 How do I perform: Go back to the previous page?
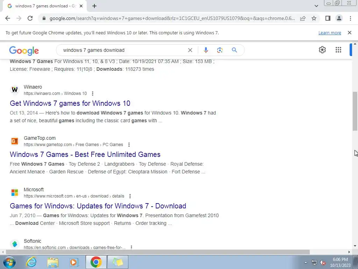pos(8,18)
